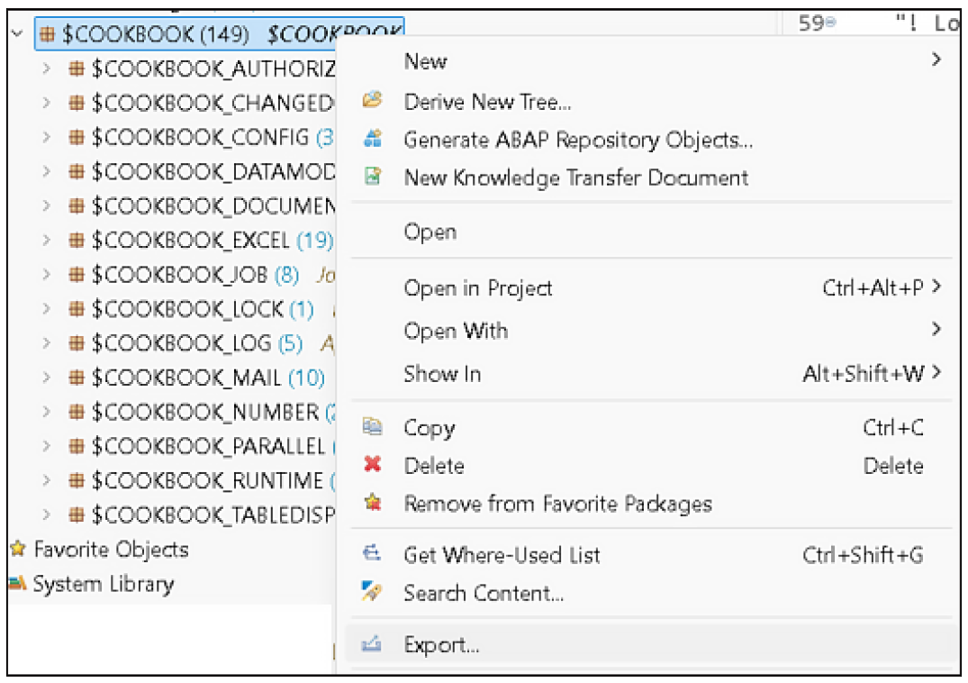The image size is (968, 683).
Task: Click the $COOKBOOK_PARALLEL package icon
Action: click(x=77, y=446)
